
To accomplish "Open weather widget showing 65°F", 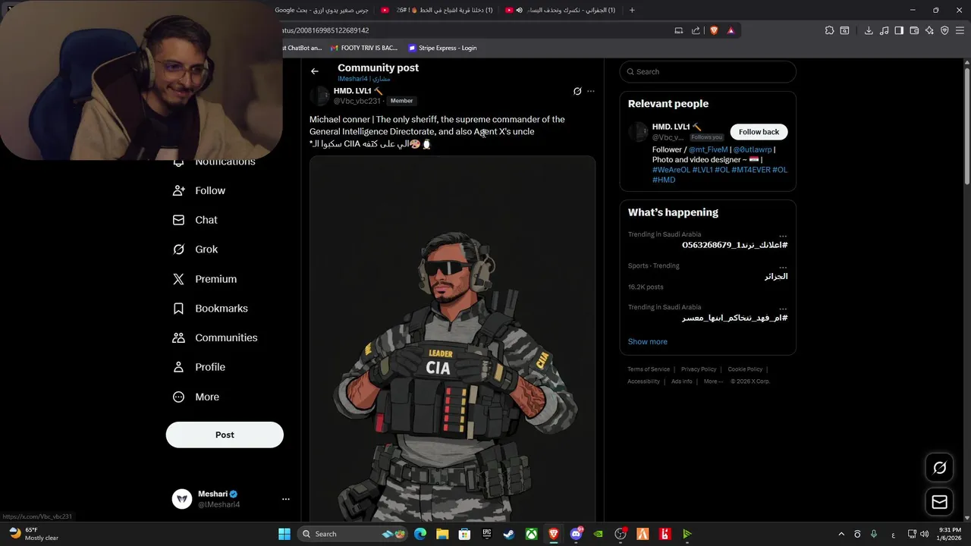I will 33,534.
